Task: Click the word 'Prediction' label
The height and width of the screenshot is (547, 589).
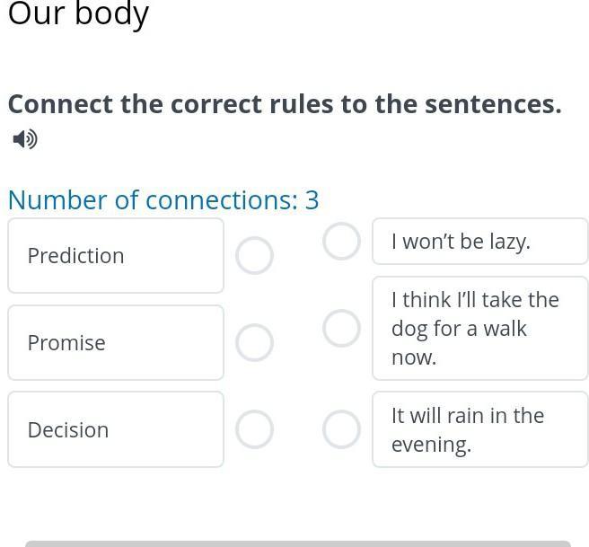Action: tap(76, 256)
